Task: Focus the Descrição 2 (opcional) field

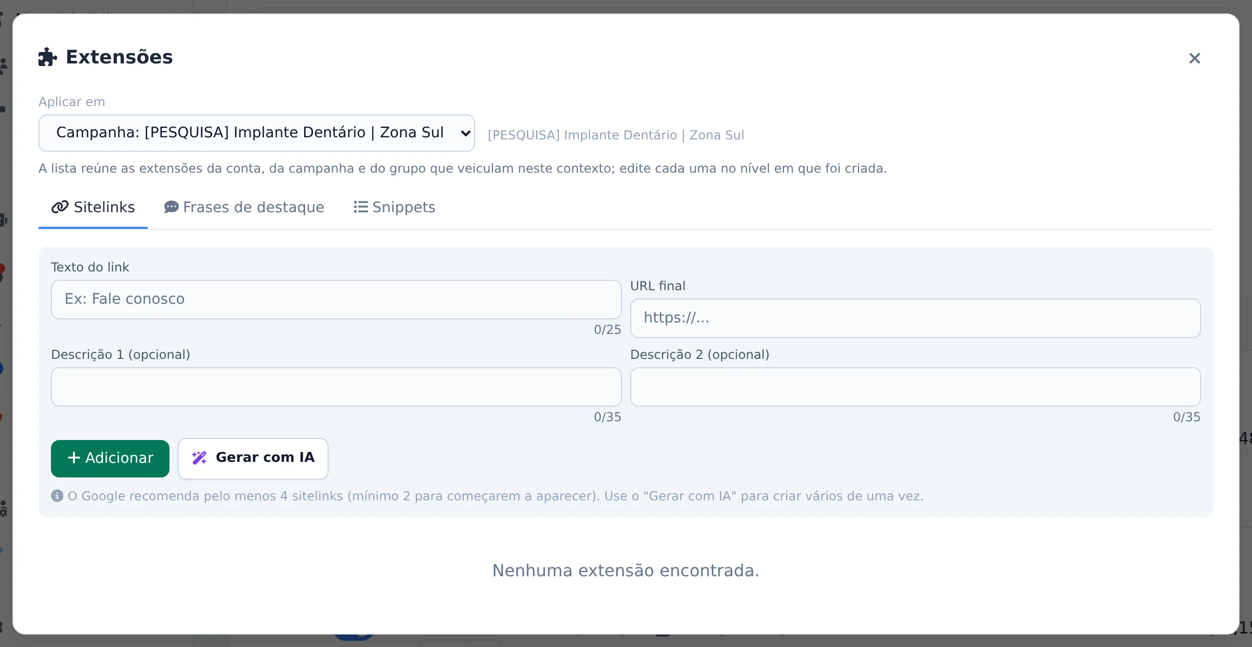Action: pos(915,387)
